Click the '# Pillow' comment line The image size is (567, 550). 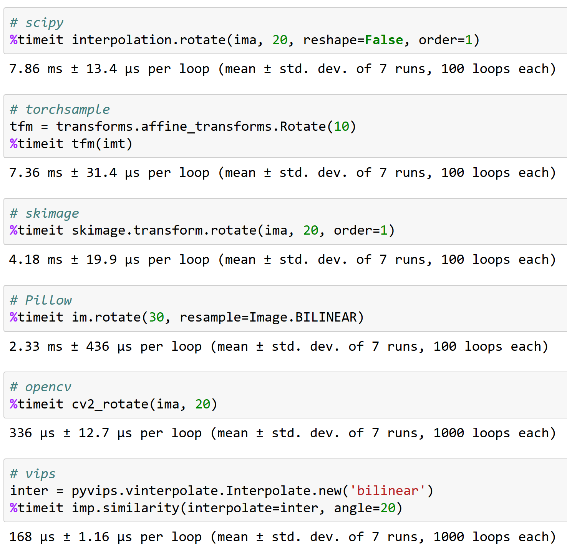(41, 300)
